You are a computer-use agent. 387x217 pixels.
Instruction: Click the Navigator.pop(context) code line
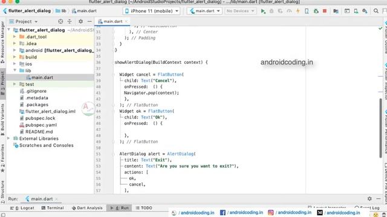pyautogui.click(x=151, y=93)
